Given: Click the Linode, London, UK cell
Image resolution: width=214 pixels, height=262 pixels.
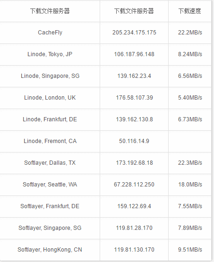Looking at the screenshot, I should coord(50,98).
